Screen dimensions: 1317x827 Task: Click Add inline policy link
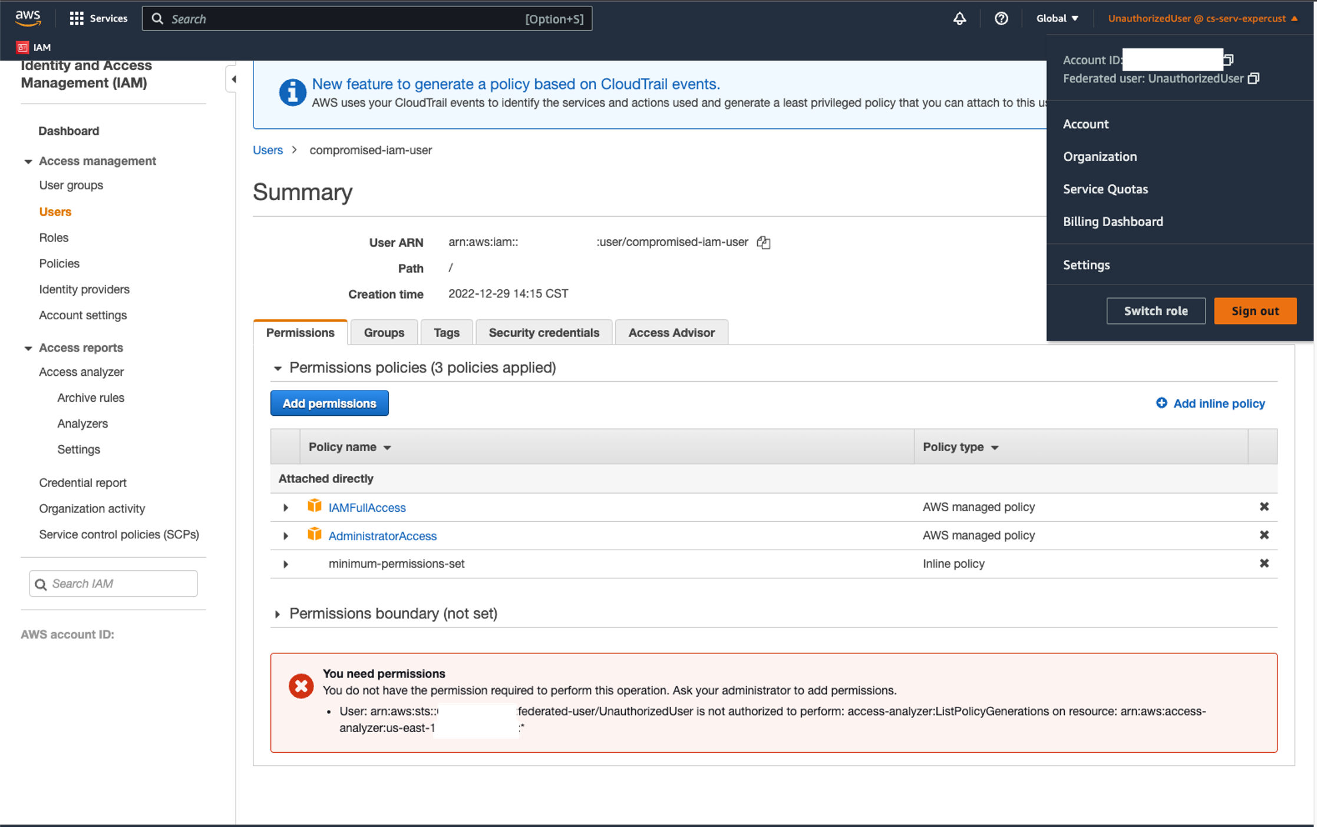pos(1210,403)
